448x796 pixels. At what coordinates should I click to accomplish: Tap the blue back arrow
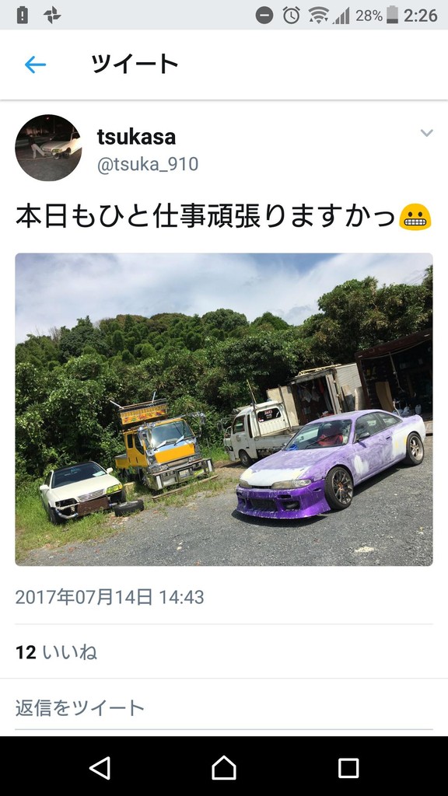(x=35, y=65)
